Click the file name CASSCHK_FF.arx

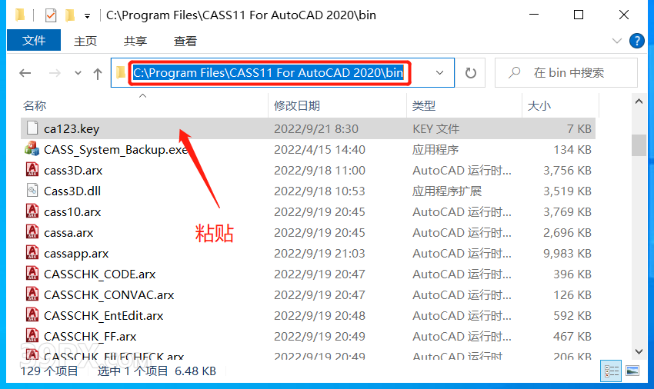[x=90, y=337]
